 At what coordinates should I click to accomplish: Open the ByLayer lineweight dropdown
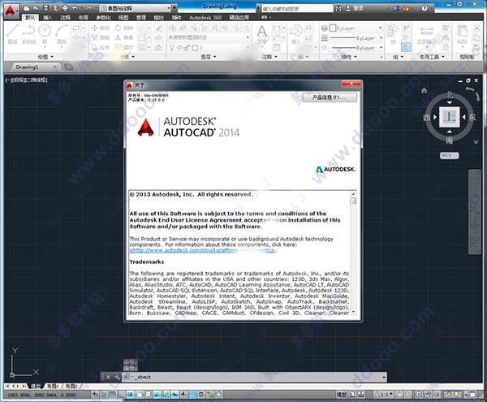click(356, 38)
